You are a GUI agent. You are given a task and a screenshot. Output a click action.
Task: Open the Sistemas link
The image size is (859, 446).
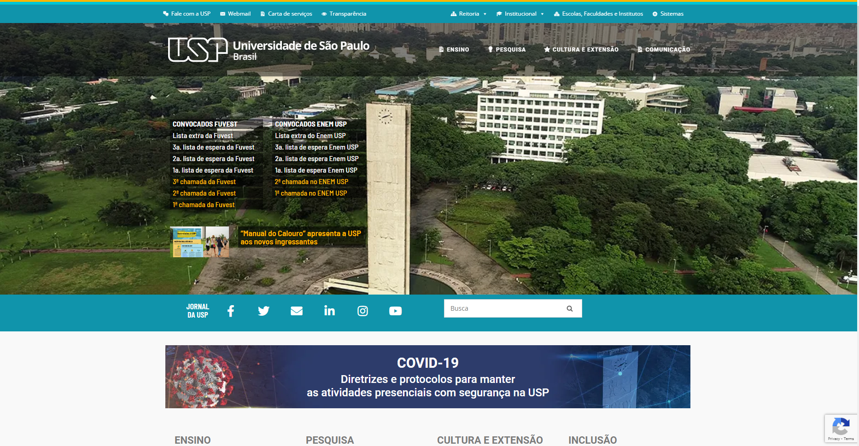click(x=668, y=14)
